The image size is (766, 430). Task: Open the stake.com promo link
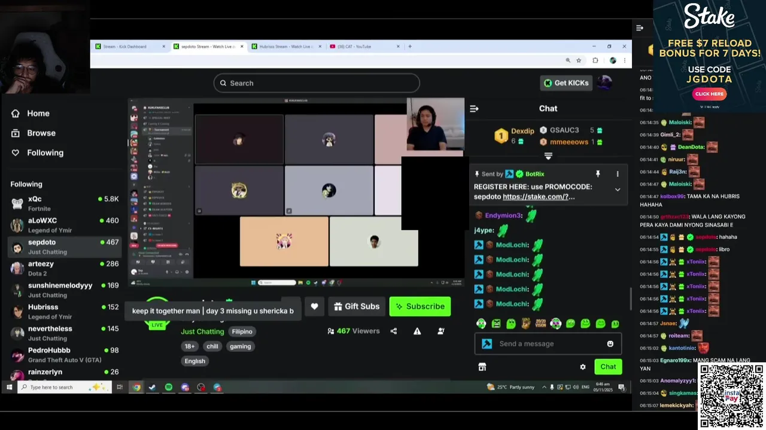click(x=539, y=196)
